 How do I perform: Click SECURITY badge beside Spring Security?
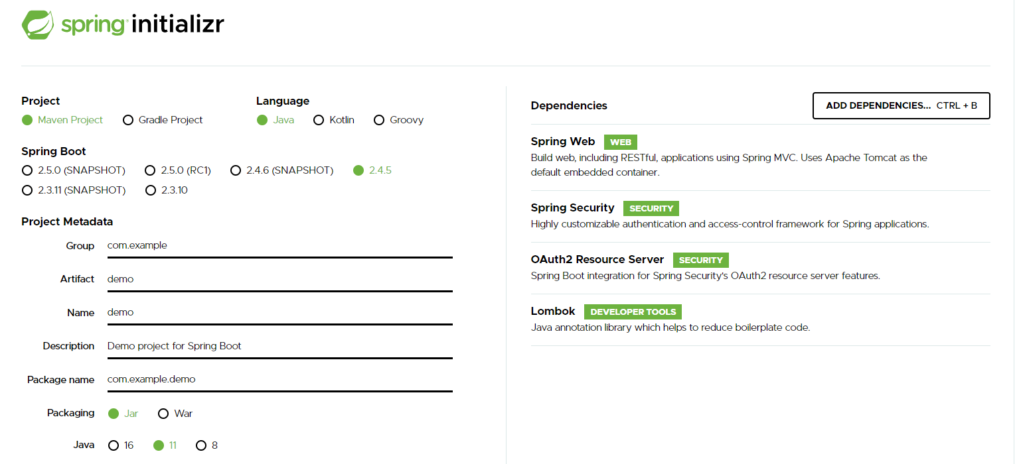click(x=651, y=208)
